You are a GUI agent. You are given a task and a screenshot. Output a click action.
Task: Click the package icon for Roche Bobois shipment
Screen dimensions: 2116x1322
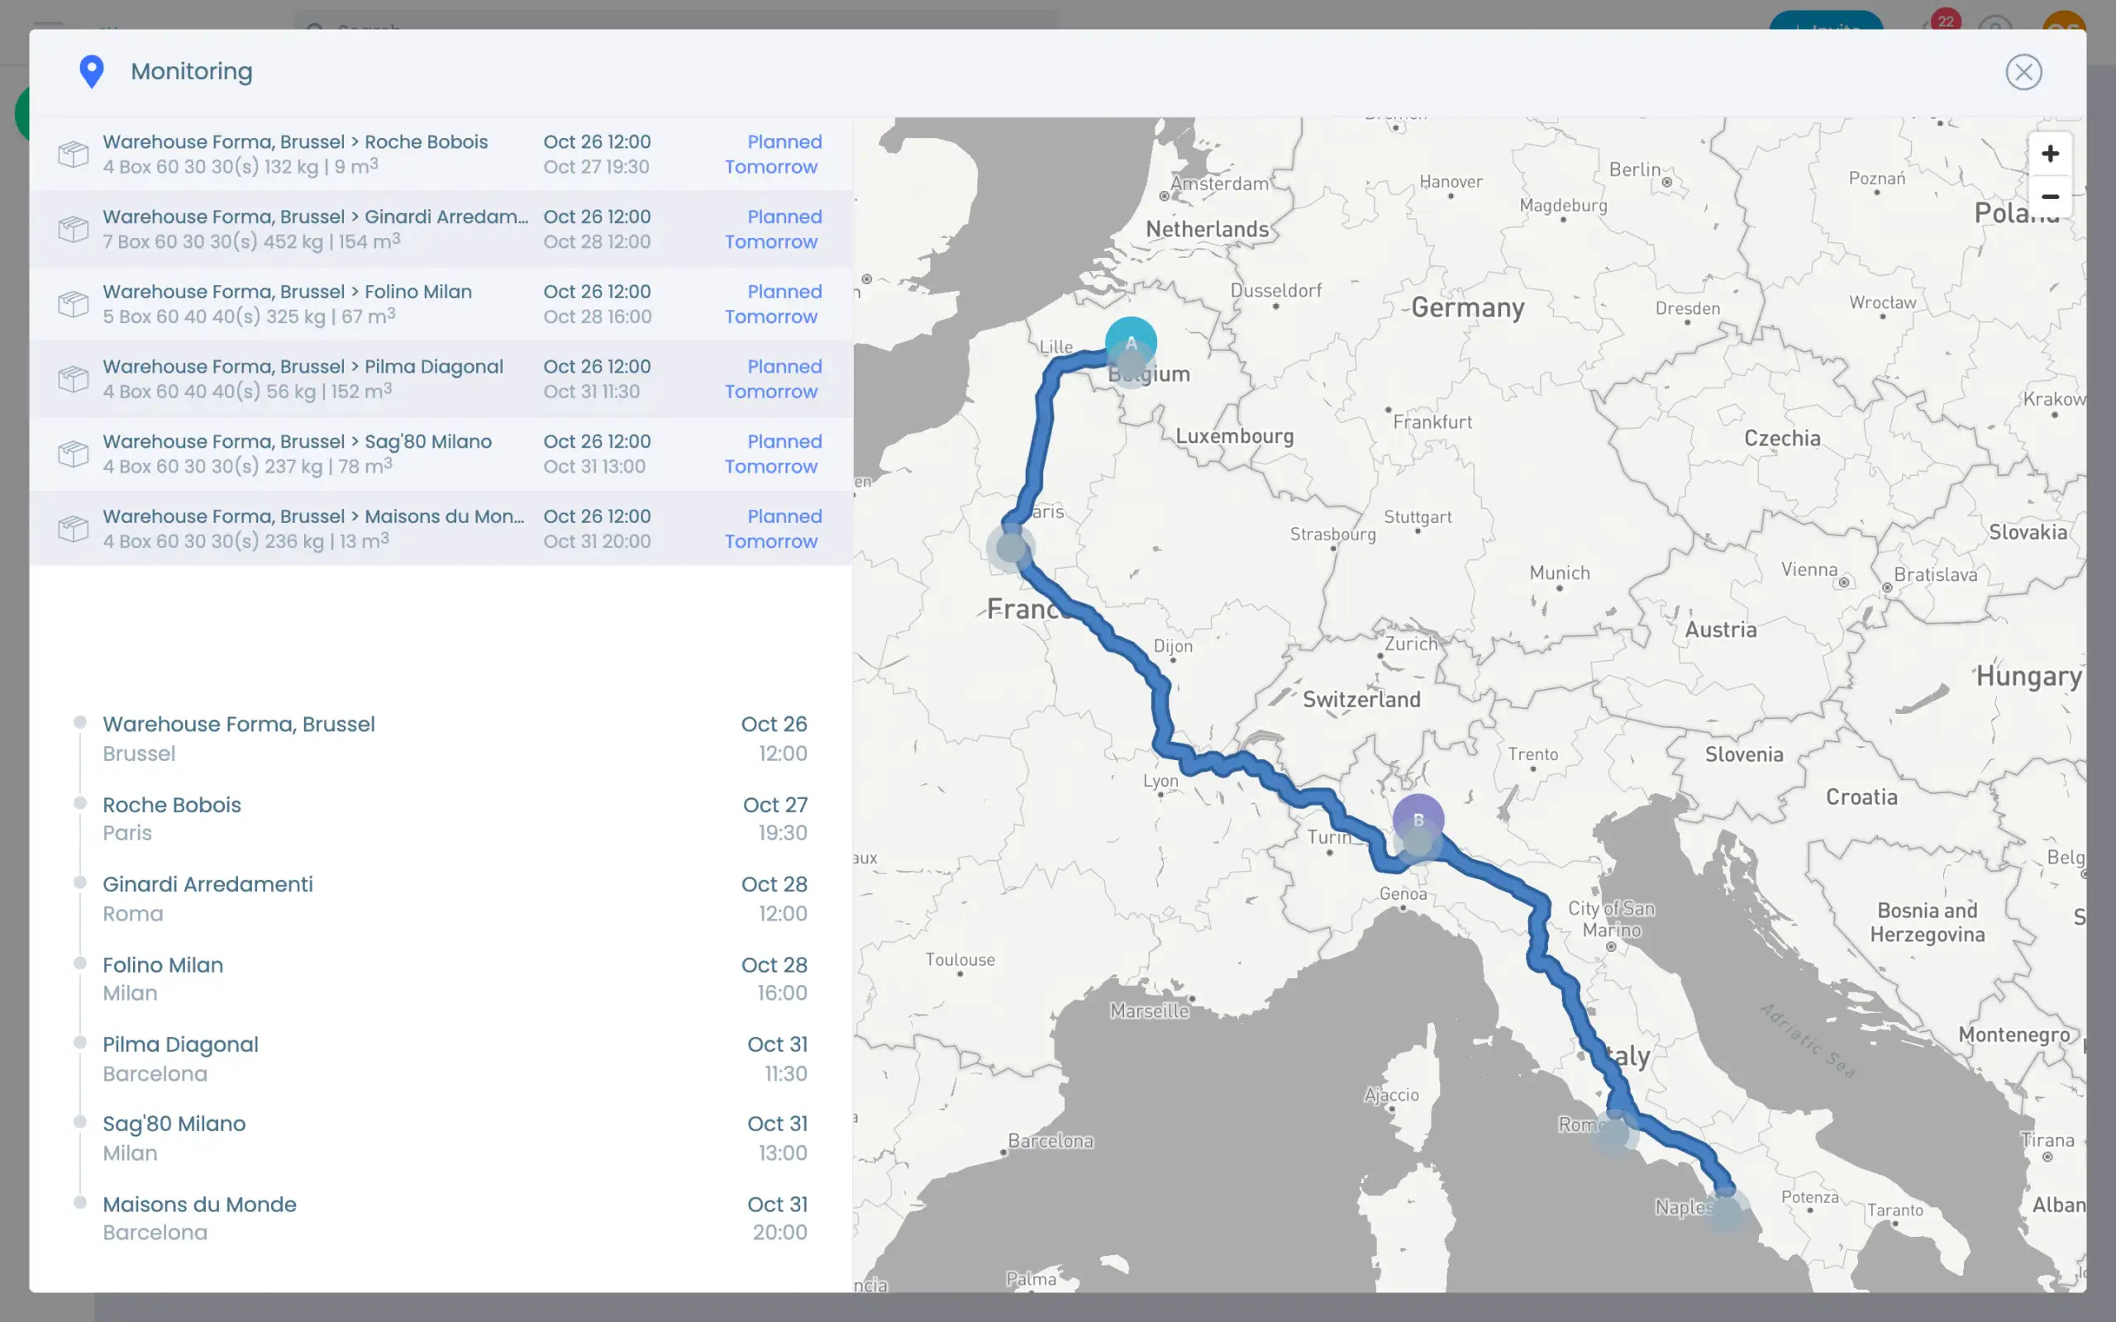pyautogui.click(x=74, y=153)
